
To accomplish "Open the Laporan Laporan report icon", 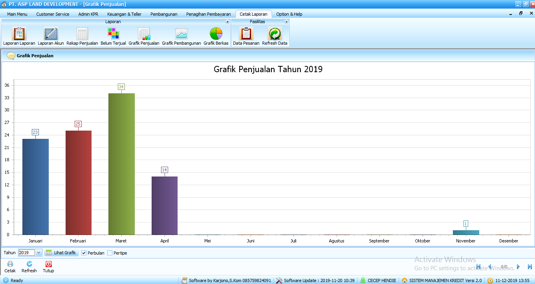I will click(x=19, y=34).
